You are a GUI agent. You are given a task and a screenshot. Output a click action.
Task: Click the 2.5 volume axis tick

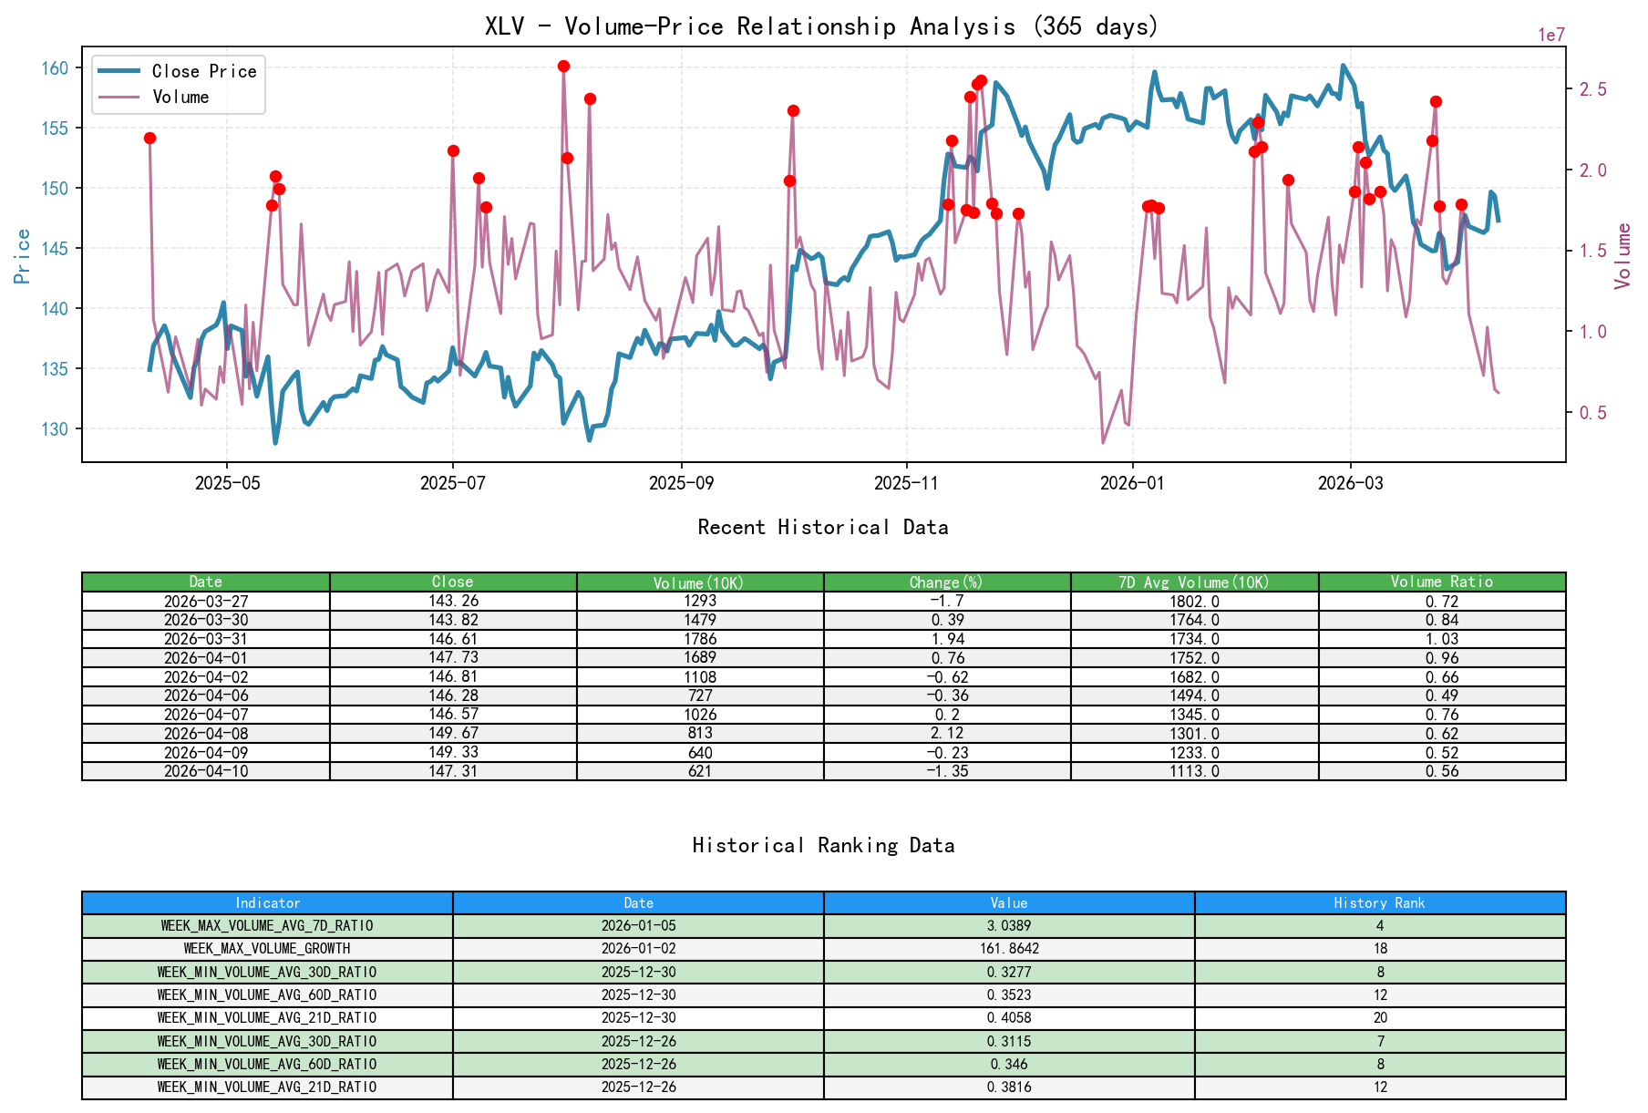[1593, 89]
